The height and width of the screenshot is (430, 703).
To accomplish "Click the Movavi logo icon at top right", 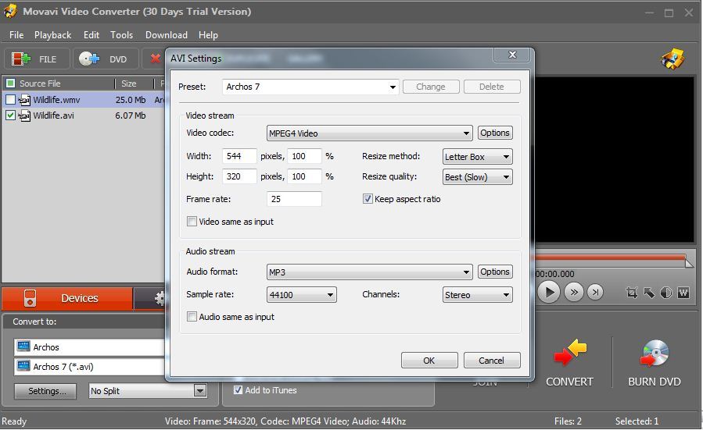I will [x=673, y=59].
